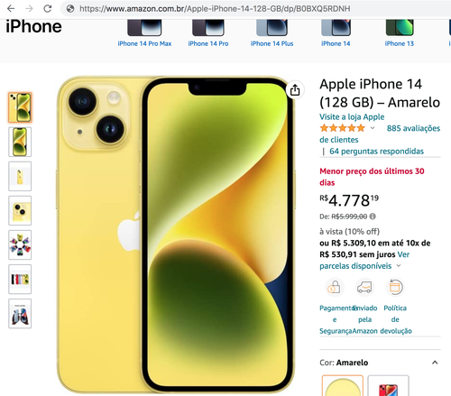The height and width of the screenshot is (396, 451).
Task: Open Pagamento e Segurança lock icon
Action: click(x=334, y=287)
